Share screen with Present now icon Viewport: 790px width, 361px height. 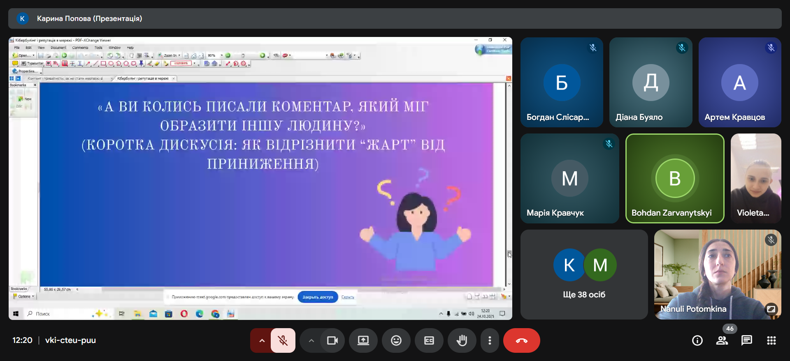click(x=363, y=340)
